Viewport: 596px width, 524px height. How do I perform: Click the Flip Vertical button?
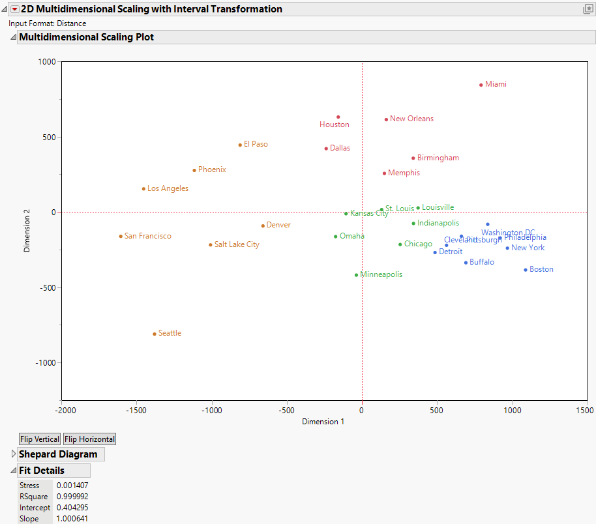(x=39, y=439)
